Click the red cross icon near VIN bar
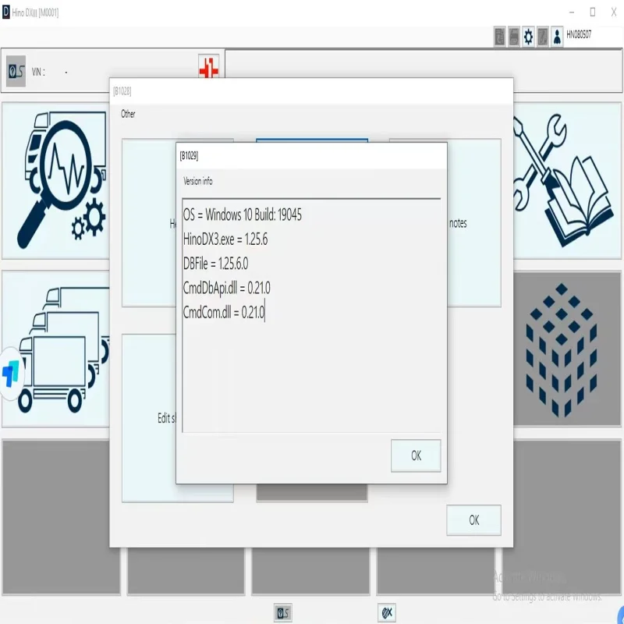 [208, 66]
